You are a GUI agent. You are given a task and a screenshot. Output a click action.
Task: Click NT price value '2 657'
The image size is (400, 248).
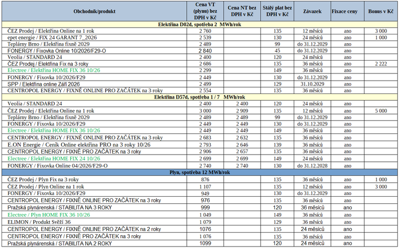point(242,151)
